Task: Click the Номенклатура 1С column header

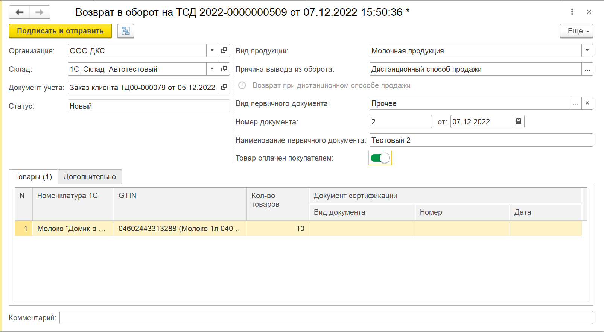Action: [73, 204]
